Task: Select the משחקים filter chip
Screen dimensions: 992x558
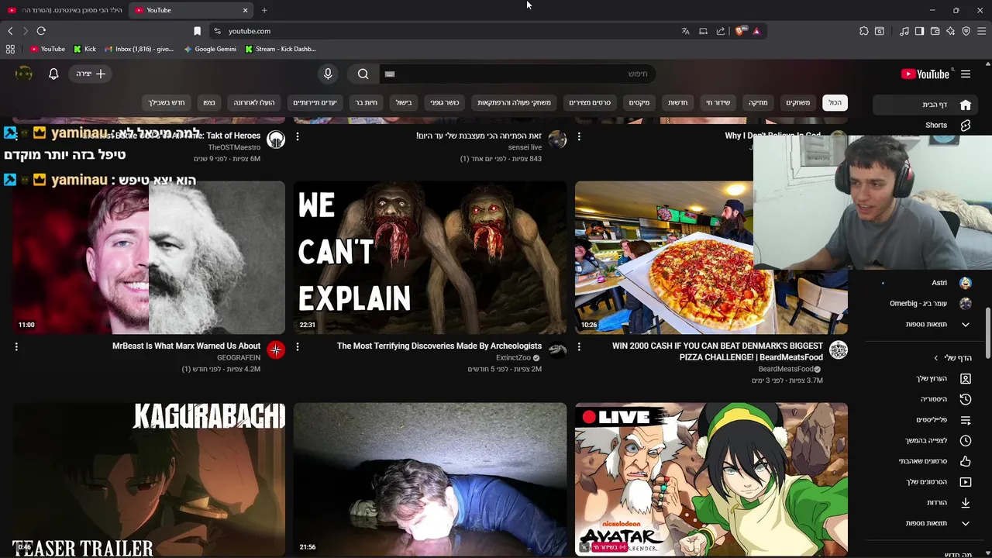Action: 797,102
